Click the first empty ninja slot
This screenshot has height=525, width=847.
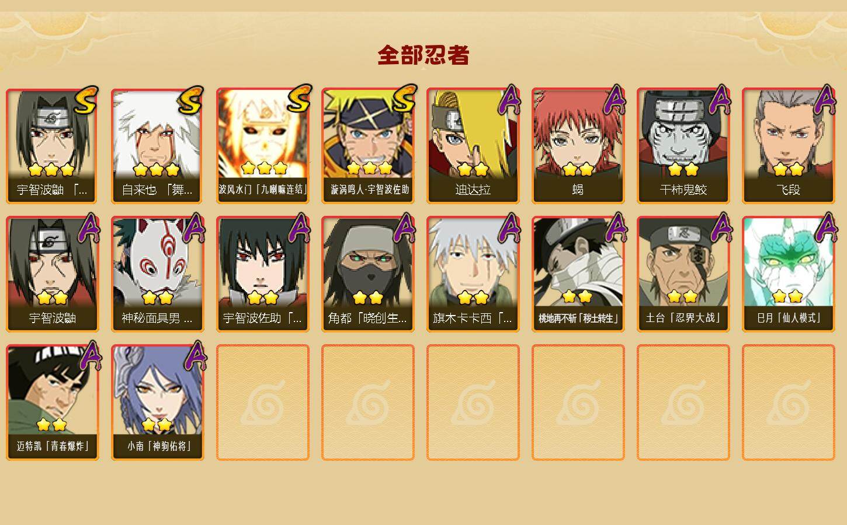coord(263,402)
